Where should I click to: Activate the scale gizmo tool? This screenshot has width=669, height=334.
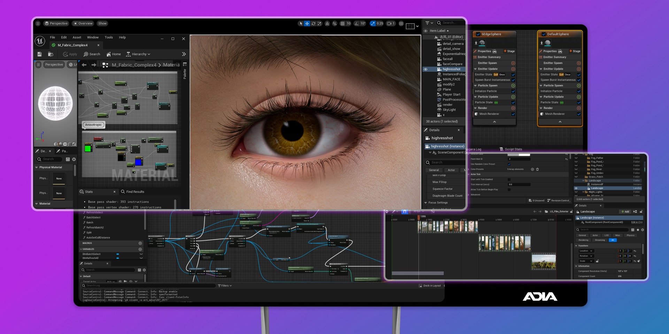click(x=320, y=24)
